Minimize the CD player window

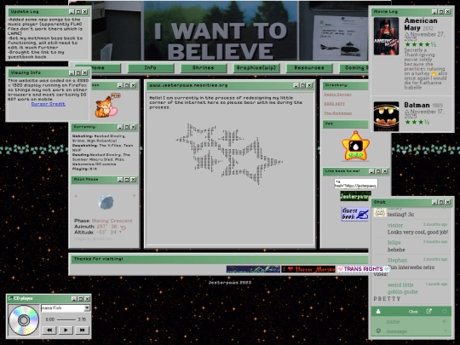click(74, 299)
